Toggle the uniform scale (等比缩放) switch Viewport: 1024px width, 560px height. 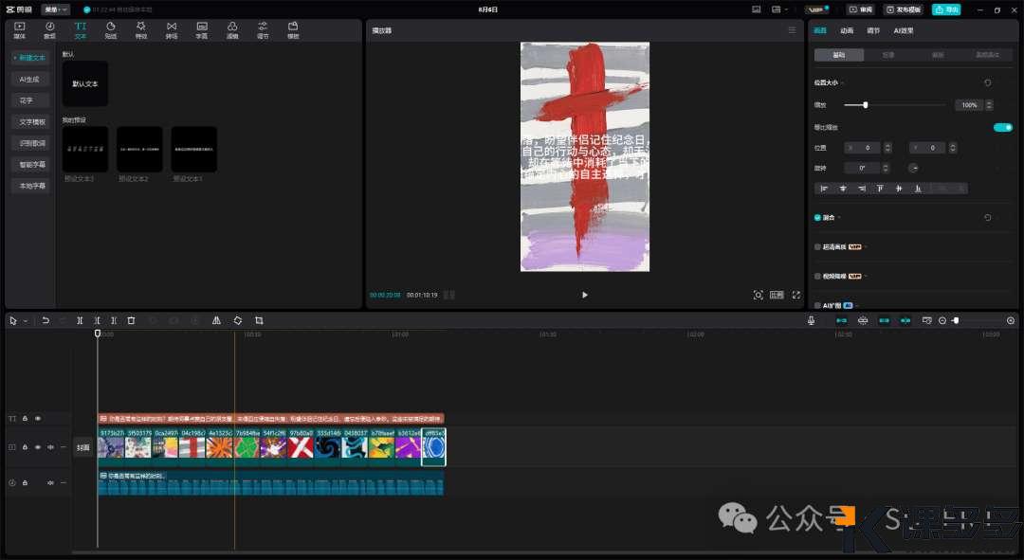pos(1001,127)
